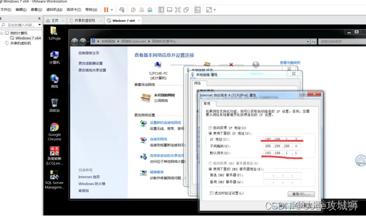The height and width of the screenshot is (216, 366).
Task: Open the library search dropdown arrow
Action: [x=40, y=25]
